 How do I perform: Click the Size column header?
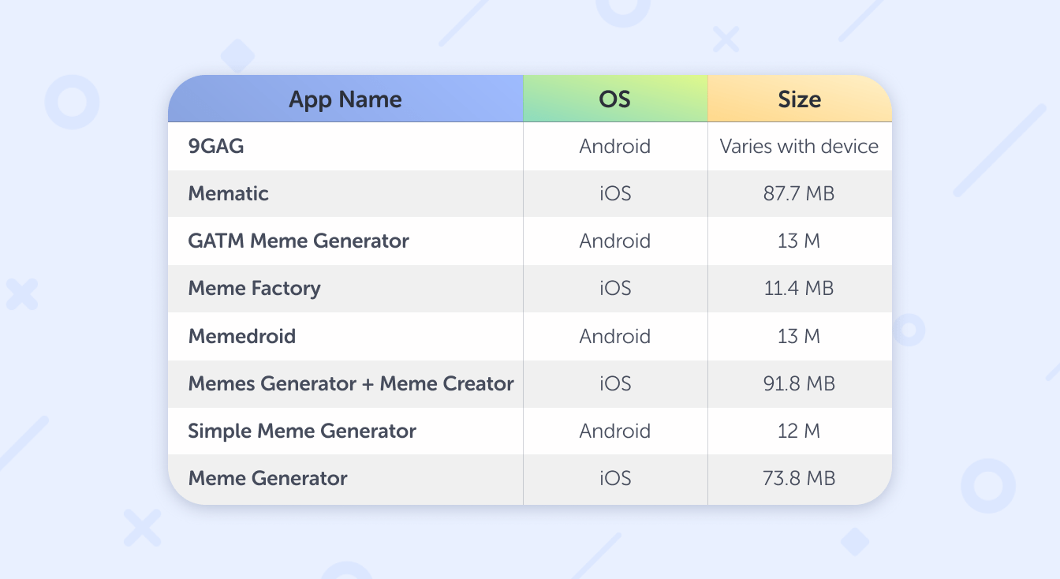click(799, 99)
